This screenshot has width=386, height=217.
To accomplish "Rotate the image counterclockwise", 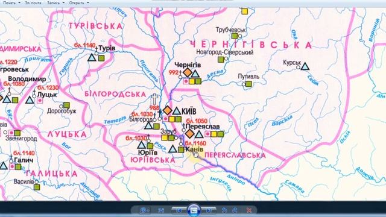I will coord(224,210).
